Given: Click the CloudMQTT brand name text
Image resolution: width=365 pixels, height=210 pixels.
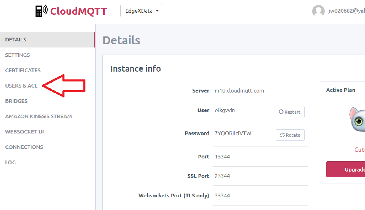Looking at the screenshot, I should point(78,11).
